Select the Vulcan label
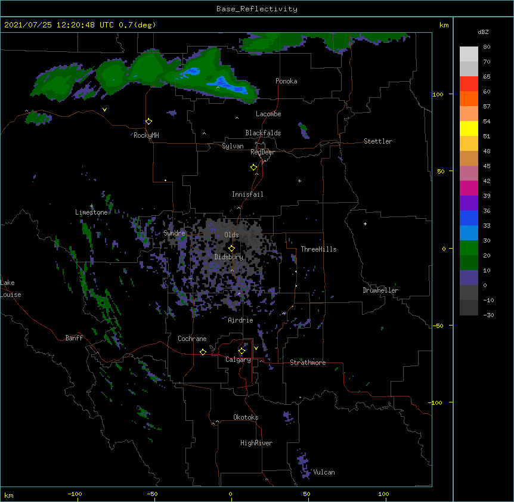Screen dimensions: 514x502 click(324, 472)
